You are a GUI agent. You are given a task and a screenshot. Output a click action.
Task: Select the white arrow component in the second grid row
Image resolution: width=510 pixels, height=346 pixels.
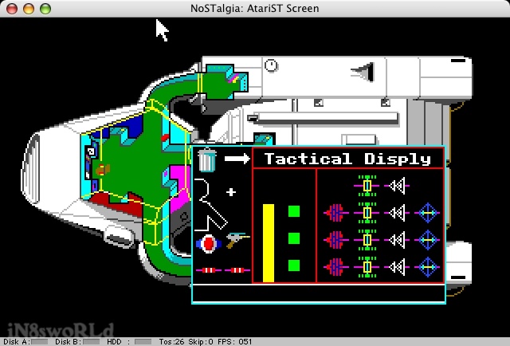[x=397, y=213]
